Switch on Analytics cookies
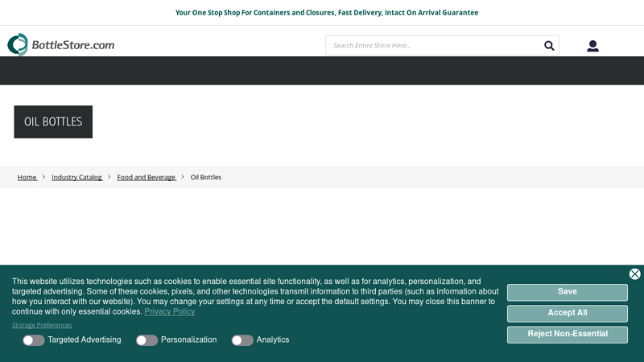The width and height of the screenshot is (644, 362). click(242, 340)
